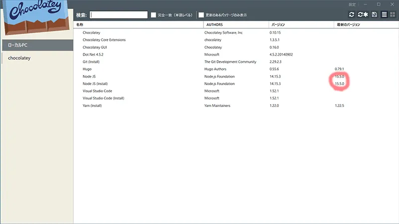Image resolution: width=399 pixels, height=224 pixels.
Task: Click the save/export packages icon
Action: [x=375, y=14]
